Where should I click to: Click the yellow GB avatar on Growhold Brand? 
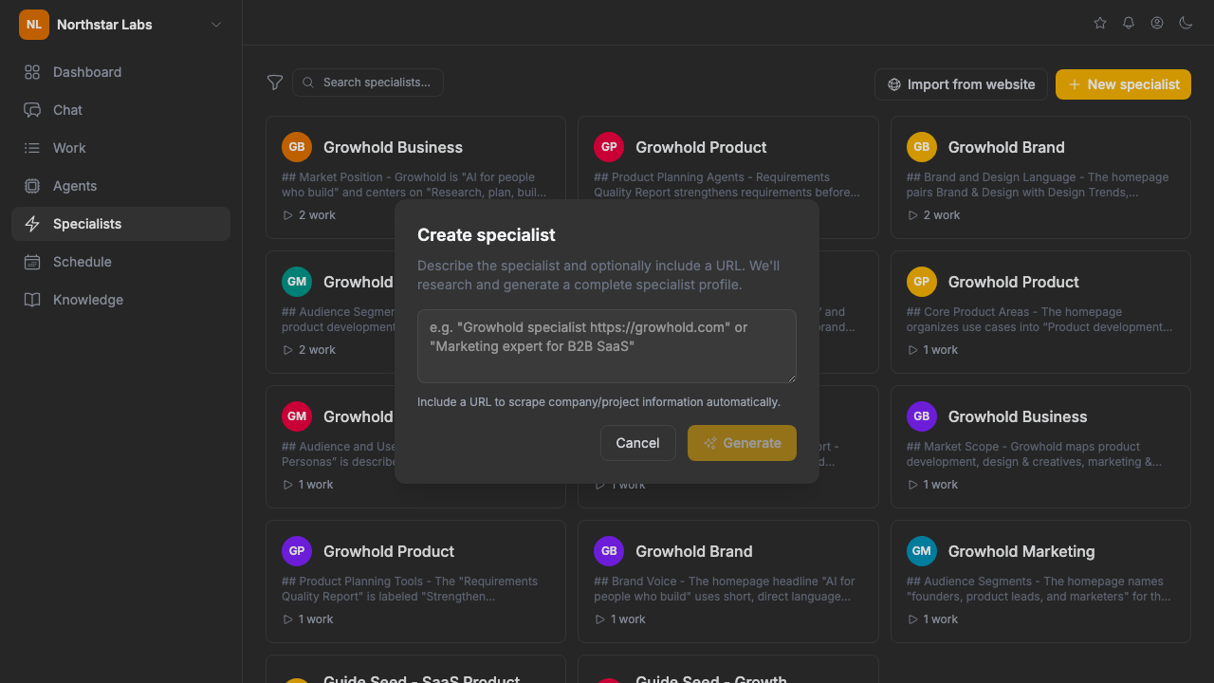click(922, 147)
